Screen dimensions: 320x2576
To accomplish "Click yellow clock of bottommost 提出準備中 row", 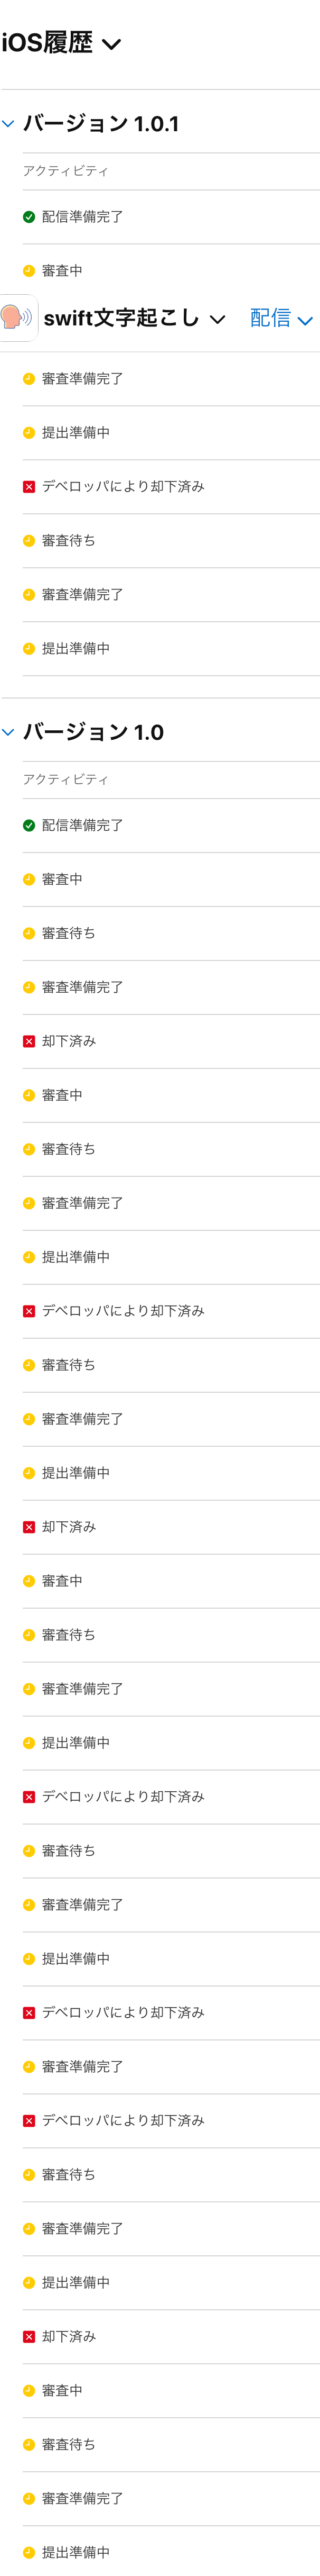I will [x=29, y=2551].
